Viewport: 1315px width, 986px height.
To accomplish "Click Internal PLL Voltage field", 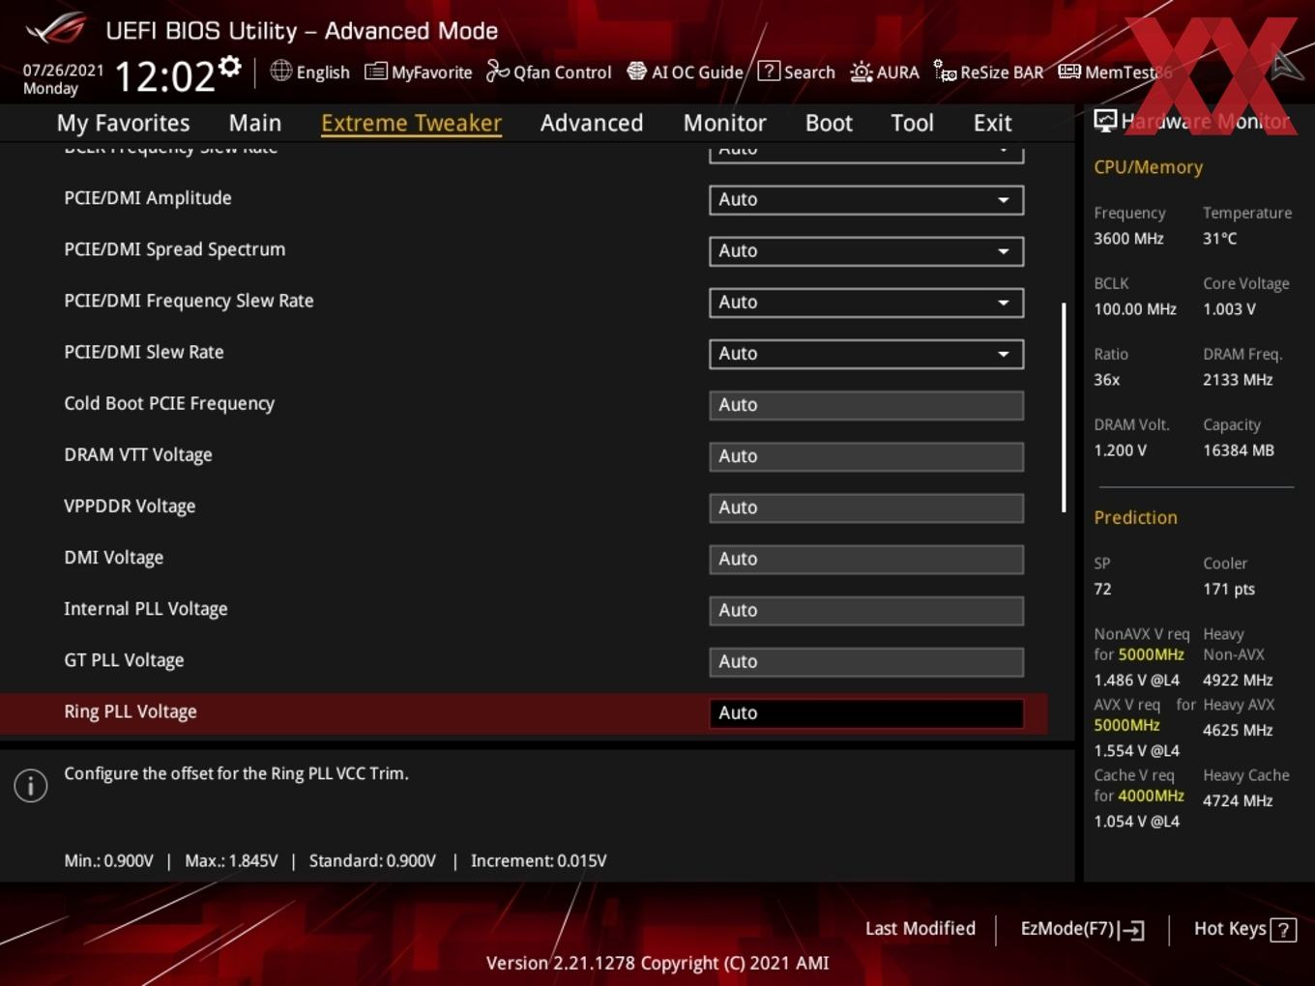I will tap(866, 609).
